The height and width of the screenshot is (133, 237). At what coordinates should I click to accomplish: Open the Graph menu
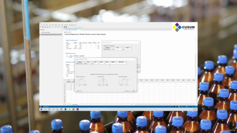pyautogui.click(x=56, y=25)
